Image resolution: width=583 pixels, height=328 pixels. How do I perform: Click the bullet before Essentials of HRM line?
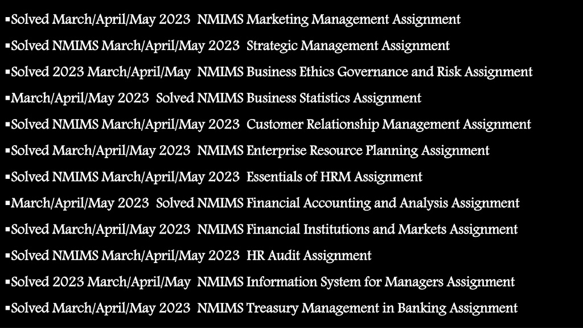(x=7, y=177)
